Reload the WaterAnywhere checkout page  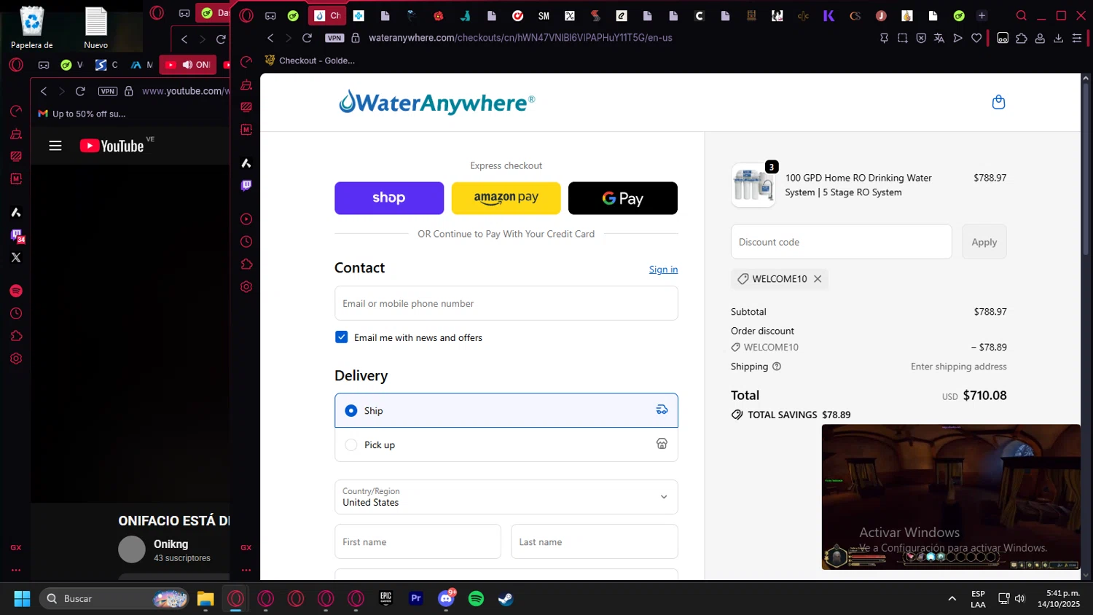(307, 38)
